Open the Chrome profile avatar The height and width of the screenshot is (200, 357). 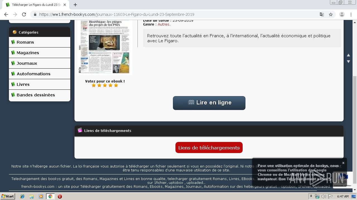(x=342, y=14)
